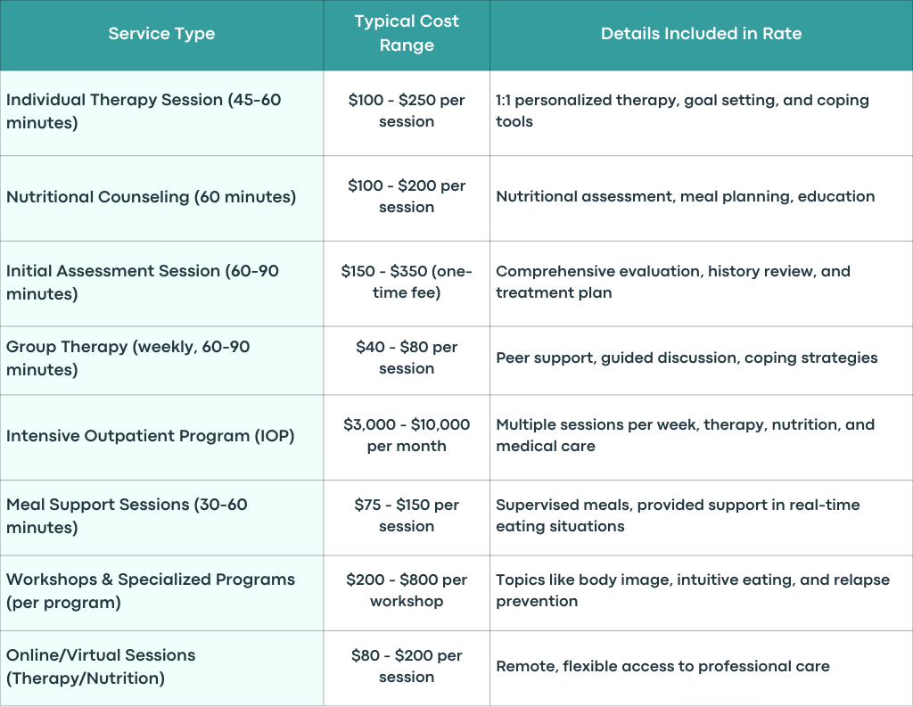Click the Typical Cost Range header
The height and width of the screenshot is (707, 913).
[x=407, y=34]
